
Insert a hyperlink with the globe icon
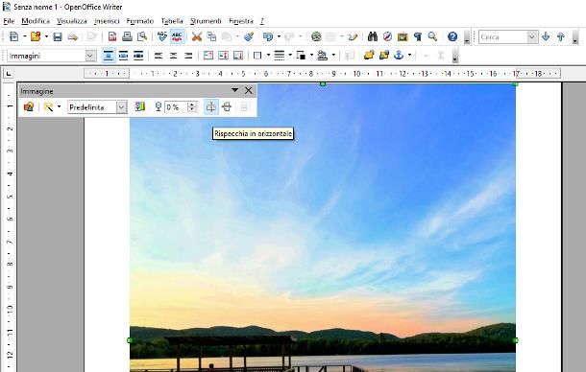(x=316, y=36)
